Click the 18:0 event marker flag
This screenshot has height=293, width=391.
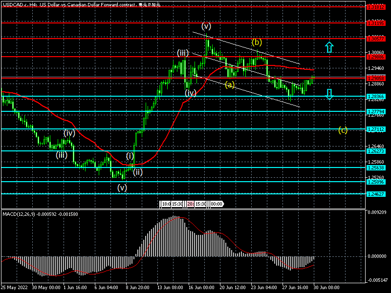point(166,204)
